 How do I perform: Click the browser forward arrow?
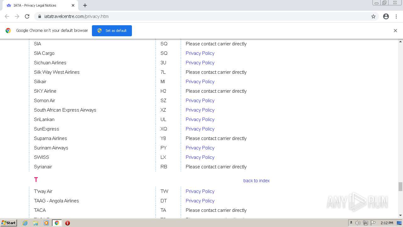click(17, 16)
